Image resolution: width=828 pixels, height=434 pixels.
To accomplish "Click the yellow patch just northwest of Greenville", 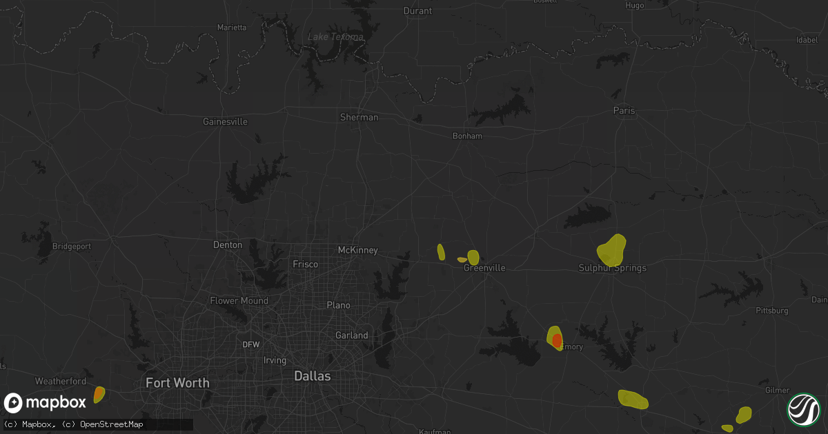I will [473, 257].
